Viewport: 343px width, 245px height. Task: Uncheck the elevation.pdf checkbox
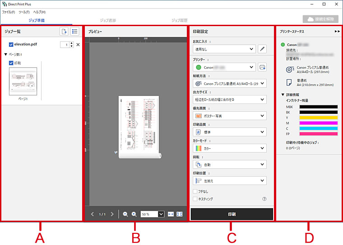pos(11,45)
